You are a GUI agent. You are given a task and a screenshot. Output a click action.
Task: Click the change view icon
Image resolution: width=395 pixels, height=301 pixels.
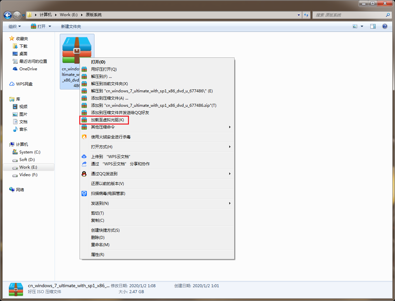[355, 26]
